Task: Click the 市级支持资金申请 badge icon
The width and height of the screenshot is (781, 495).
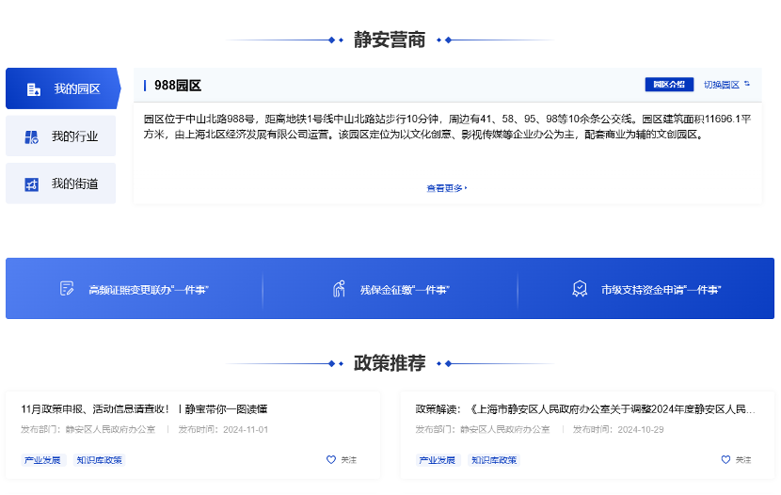Action: [581, 289]
